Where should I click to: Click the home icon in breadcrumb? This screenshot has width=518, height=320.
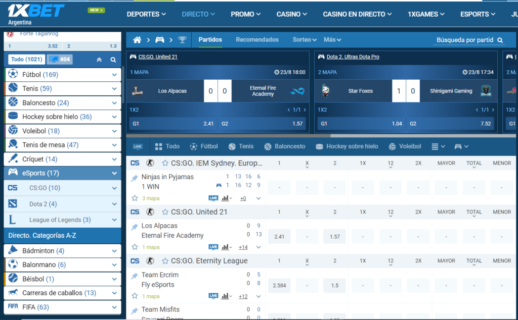pyautogui.click(x=137, y=40)
